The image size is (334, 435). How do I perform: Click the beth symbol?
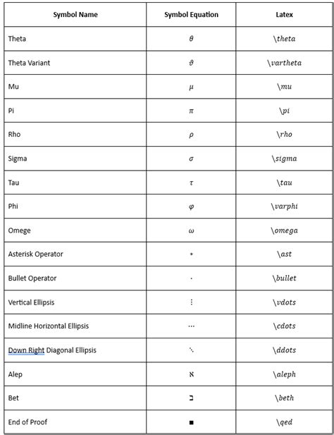[x=191, y=398]
